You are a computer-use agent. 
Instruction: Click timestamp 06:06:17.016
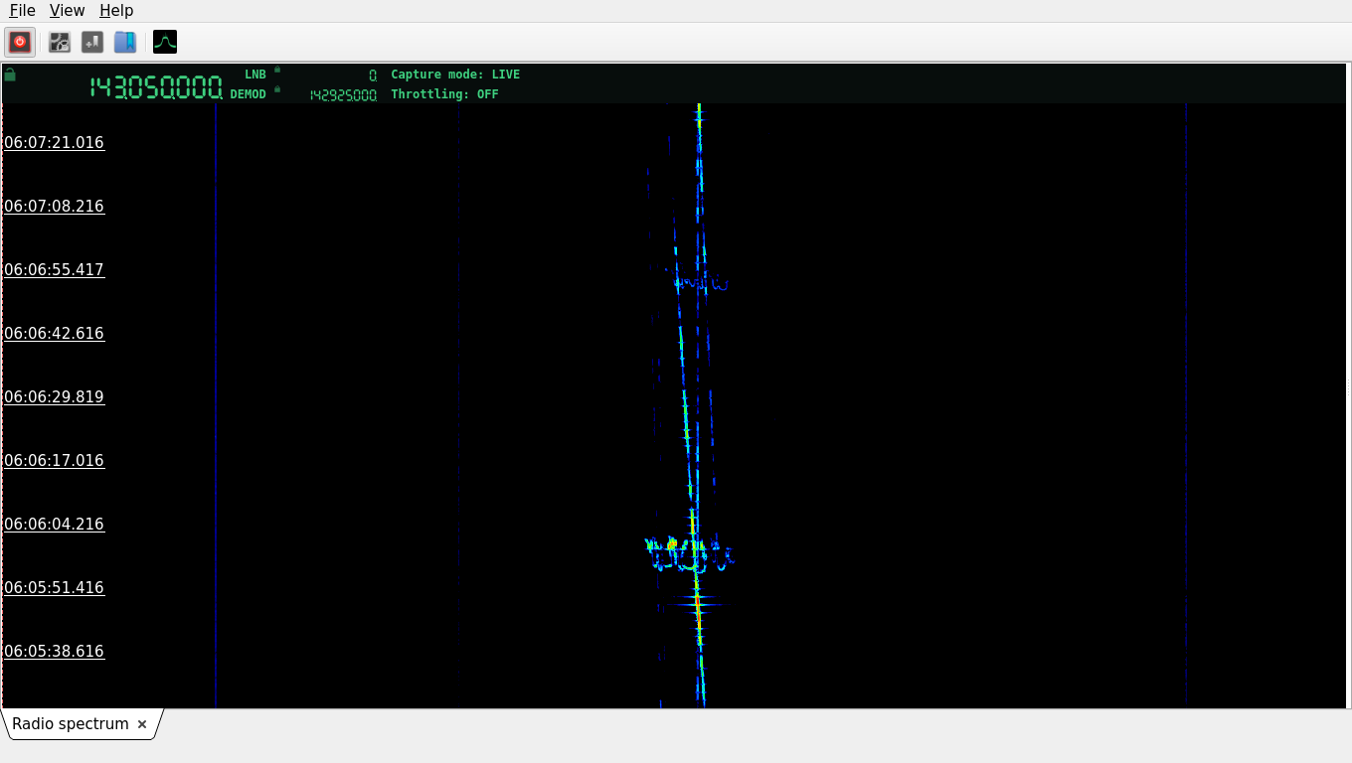pyautogui.click(x=54, y=461)
